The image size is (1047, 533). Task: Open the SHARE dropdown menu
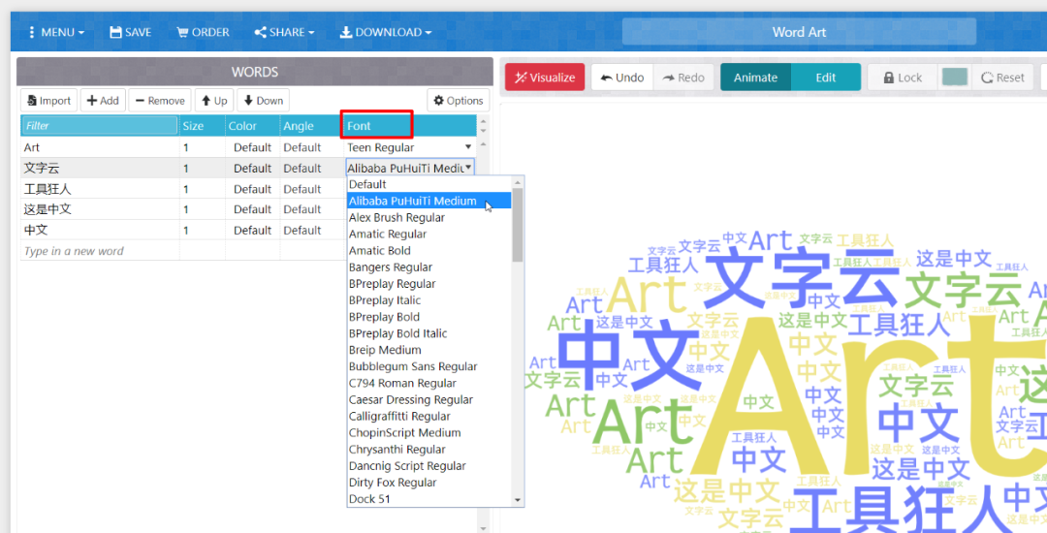pos(284,32)
